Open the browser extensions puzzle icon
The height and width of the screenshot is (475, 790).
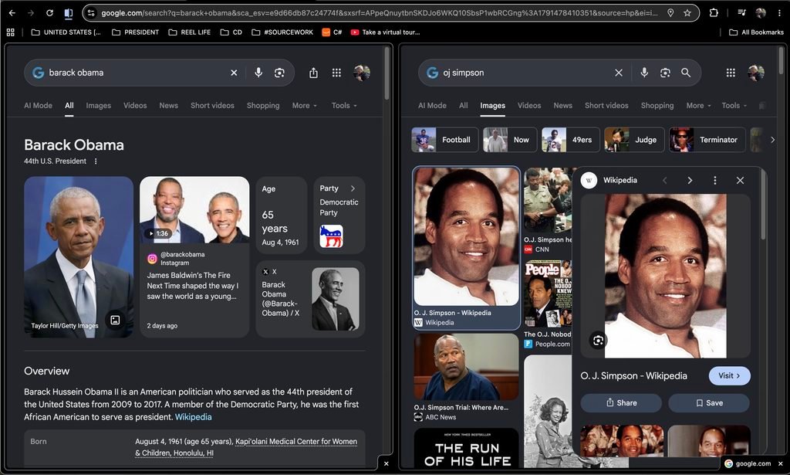pyautogui.click(x=714, y=12)
